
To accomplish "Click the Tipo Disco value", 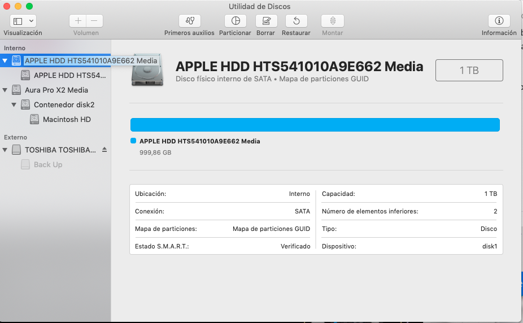I will (489, 229).
